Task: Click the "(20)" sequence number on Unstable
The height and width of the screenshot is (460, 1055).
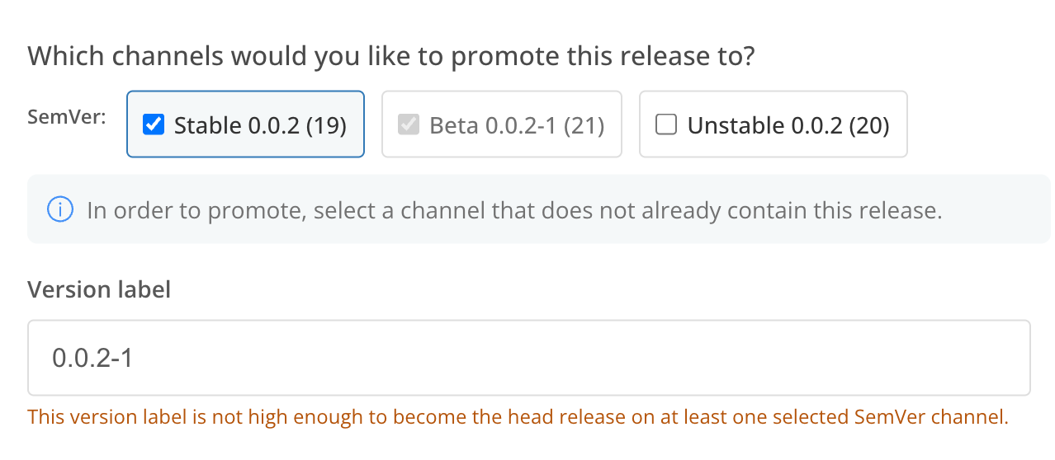Action: (x=868, y=125)
